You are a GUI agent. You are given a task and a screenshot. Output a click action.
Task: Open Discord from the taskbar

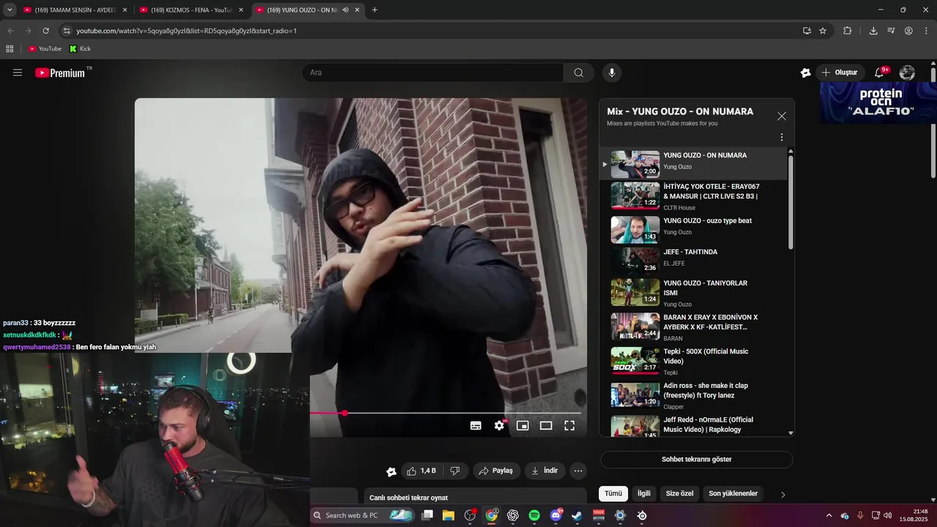click(x=556, y=515)
